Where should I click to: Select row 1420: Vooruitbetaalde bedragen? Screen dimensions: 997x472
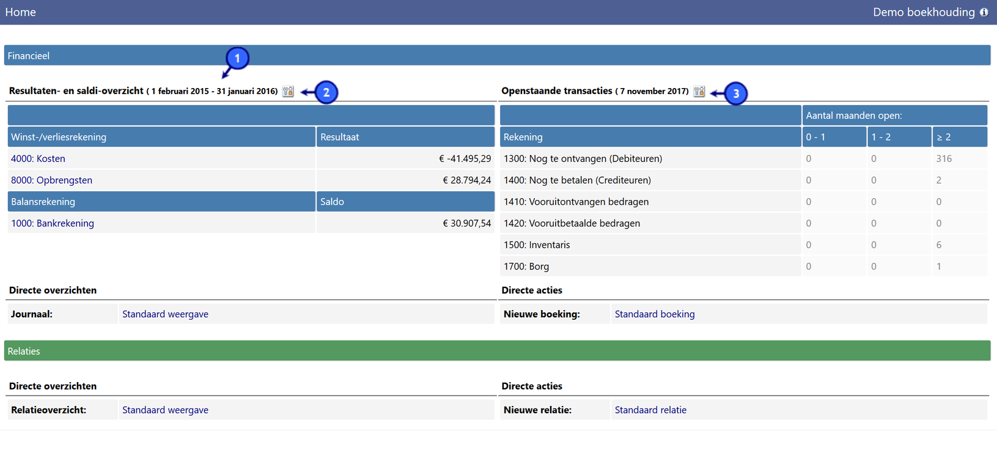[x=743, y=223]
